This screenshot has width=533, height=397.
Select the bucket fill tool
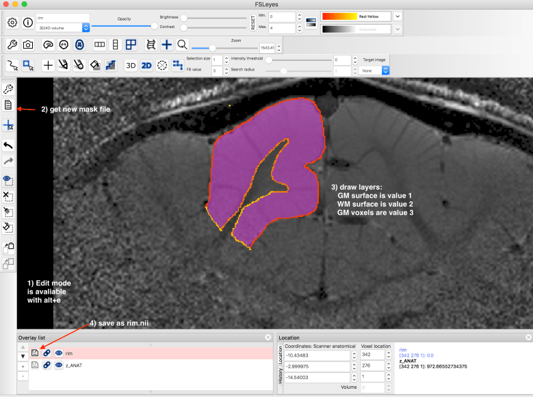pos(96,66)
